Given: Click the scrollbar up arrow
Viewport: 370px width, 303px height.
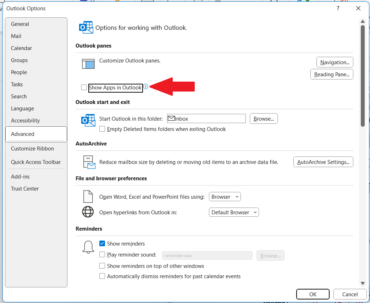Looking at the screenshot, I should coord(363,22).
